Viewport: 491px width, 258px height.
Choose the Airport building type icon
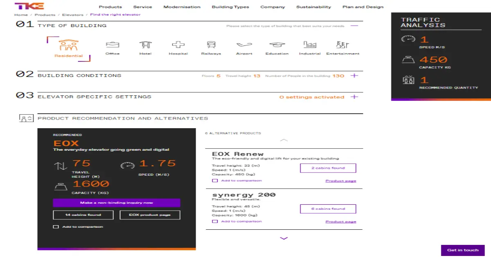click(244, 45)
